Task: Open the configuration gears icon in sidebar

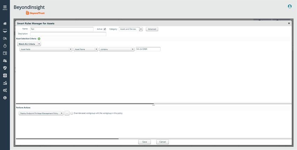Action: 5,90
